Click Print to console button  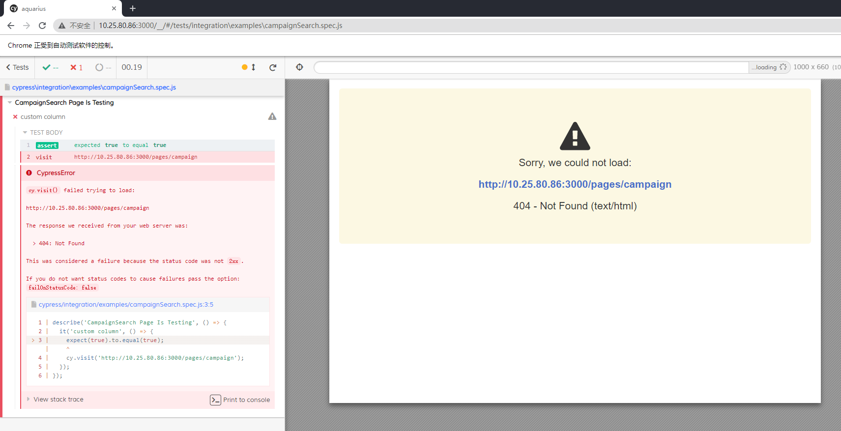240,400
